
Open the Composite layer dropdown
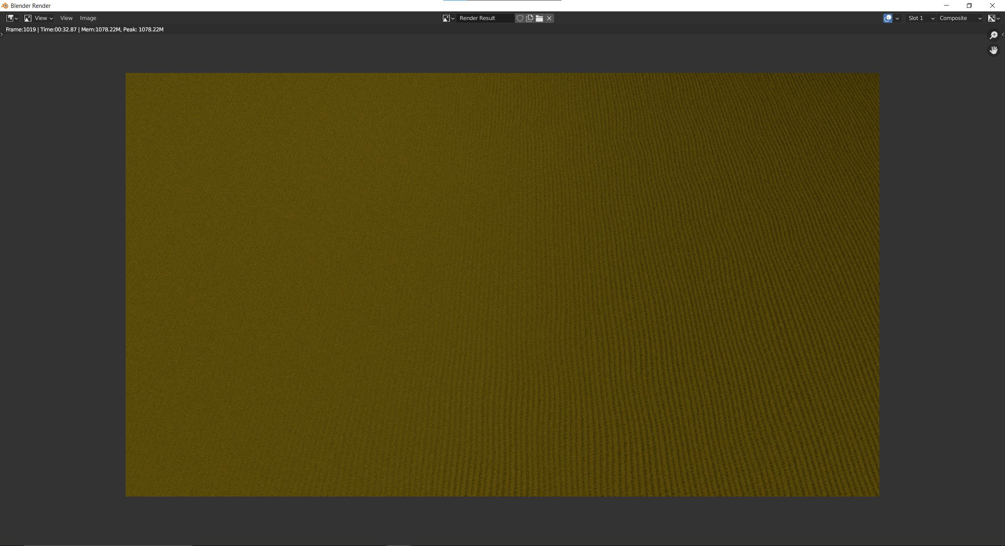(x=960, y=18)
